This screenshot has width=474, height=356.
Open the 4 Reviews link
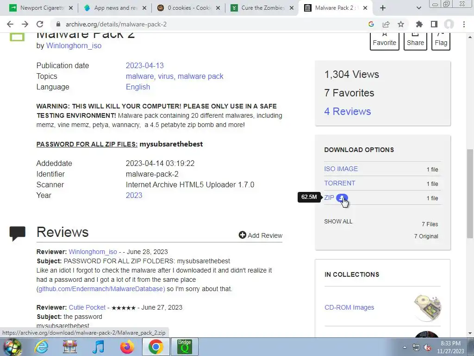tap(347, 111)
